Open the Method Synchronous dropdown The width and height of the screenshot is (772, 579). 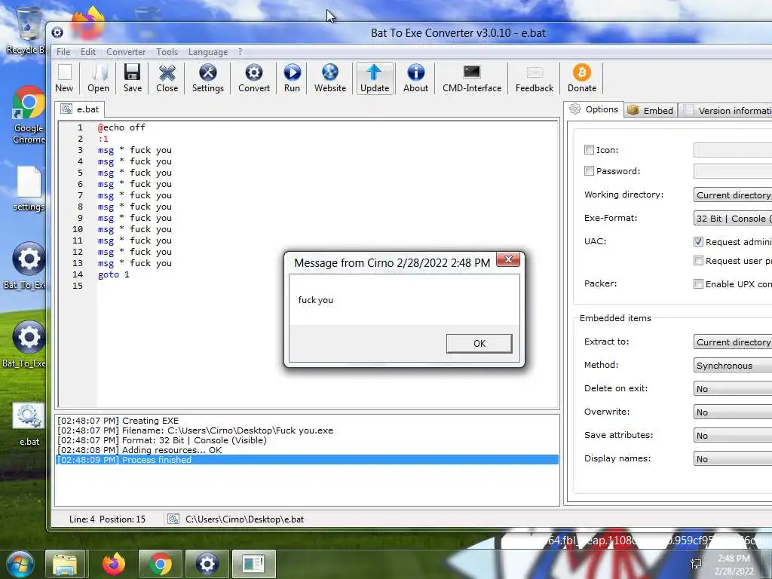(x=733, y=366)
